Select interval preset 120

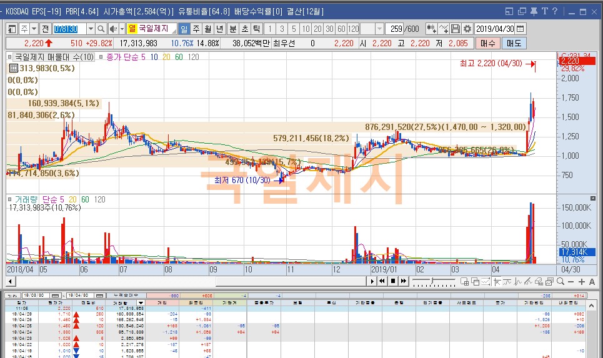(x=354, y=29)
